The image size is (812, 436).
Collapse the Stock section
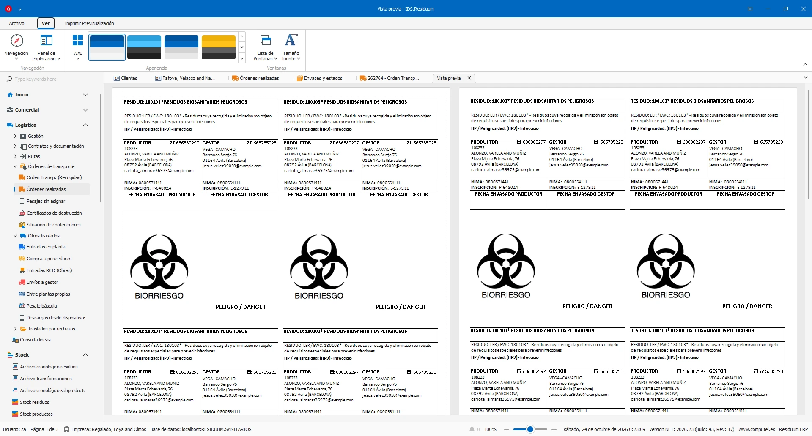pyautogui.click(x=85, y=355)
